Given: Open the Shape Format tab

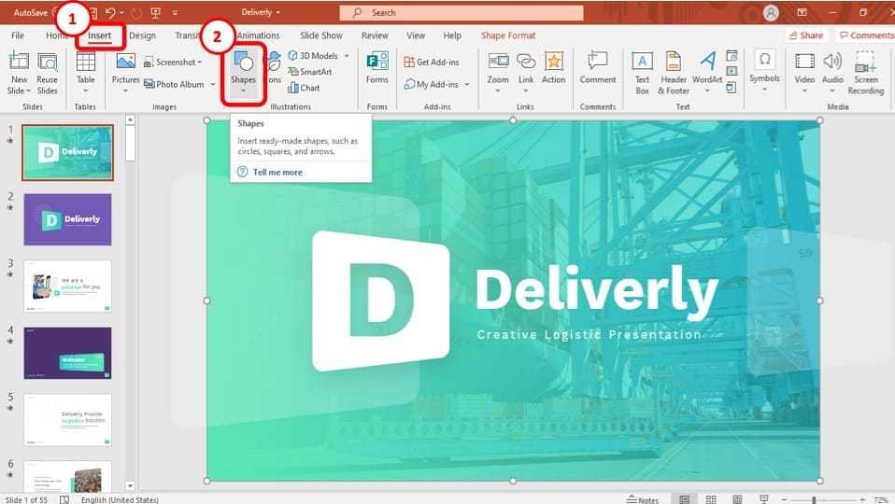Looking at the screenshot, I should click(x=508, y=35).
